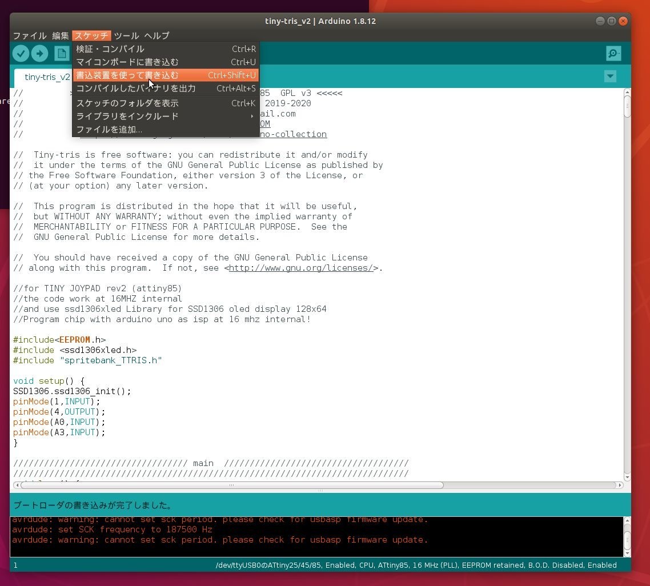Choose ファイルを追加... menu entry
Screen dimensions: 650x586
[166, 130]
